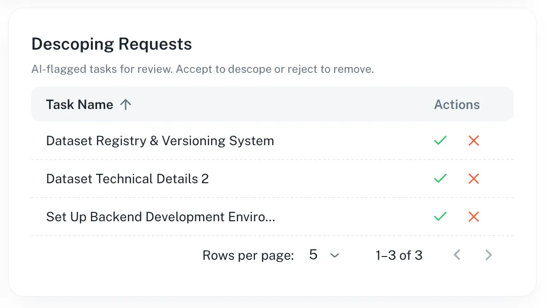
Task: Click the Rows per page label
Action: pyautogui.click(x=248, y=255)
